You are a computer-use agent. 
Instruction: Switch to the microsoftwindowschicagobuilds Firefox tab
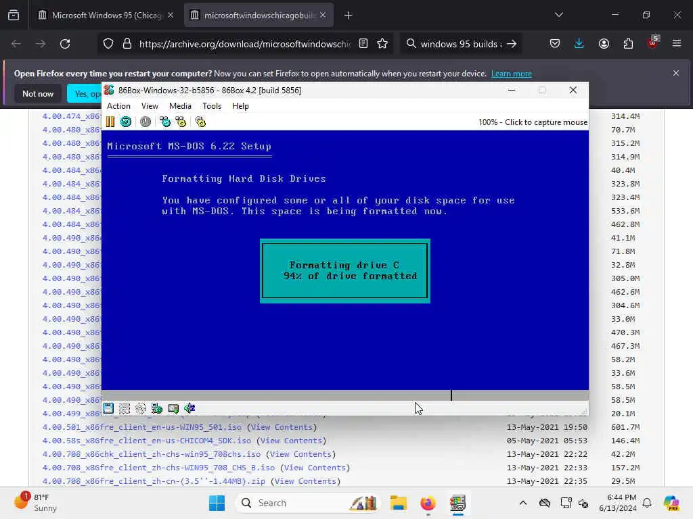[259, 16]
